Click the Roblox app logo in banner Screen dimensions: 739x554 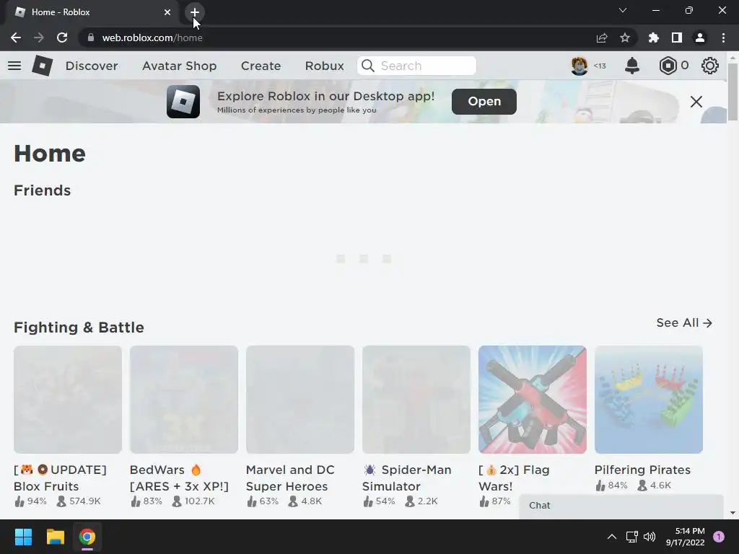pyautogui.click(x=183, y=101)
